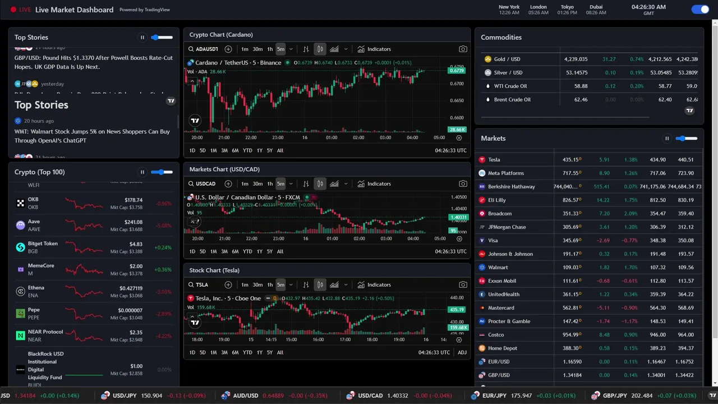
Task: Add a compare symbol on the Cardano chart
Action: pyautogui.click(x=228, y=49)
